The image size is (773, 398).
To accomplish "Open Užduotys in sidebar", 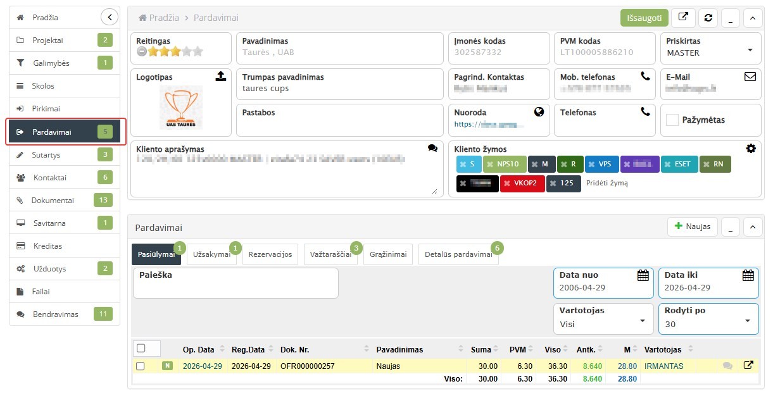I will tap(65, 269).
